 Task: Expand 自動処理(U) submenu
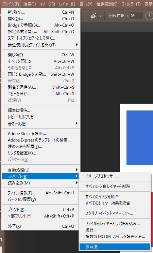(41, 170)
